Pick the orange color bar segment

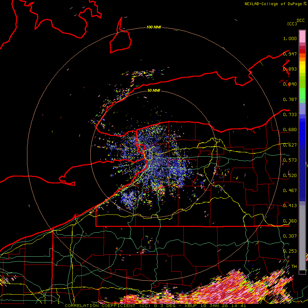(x=302, y=59)
